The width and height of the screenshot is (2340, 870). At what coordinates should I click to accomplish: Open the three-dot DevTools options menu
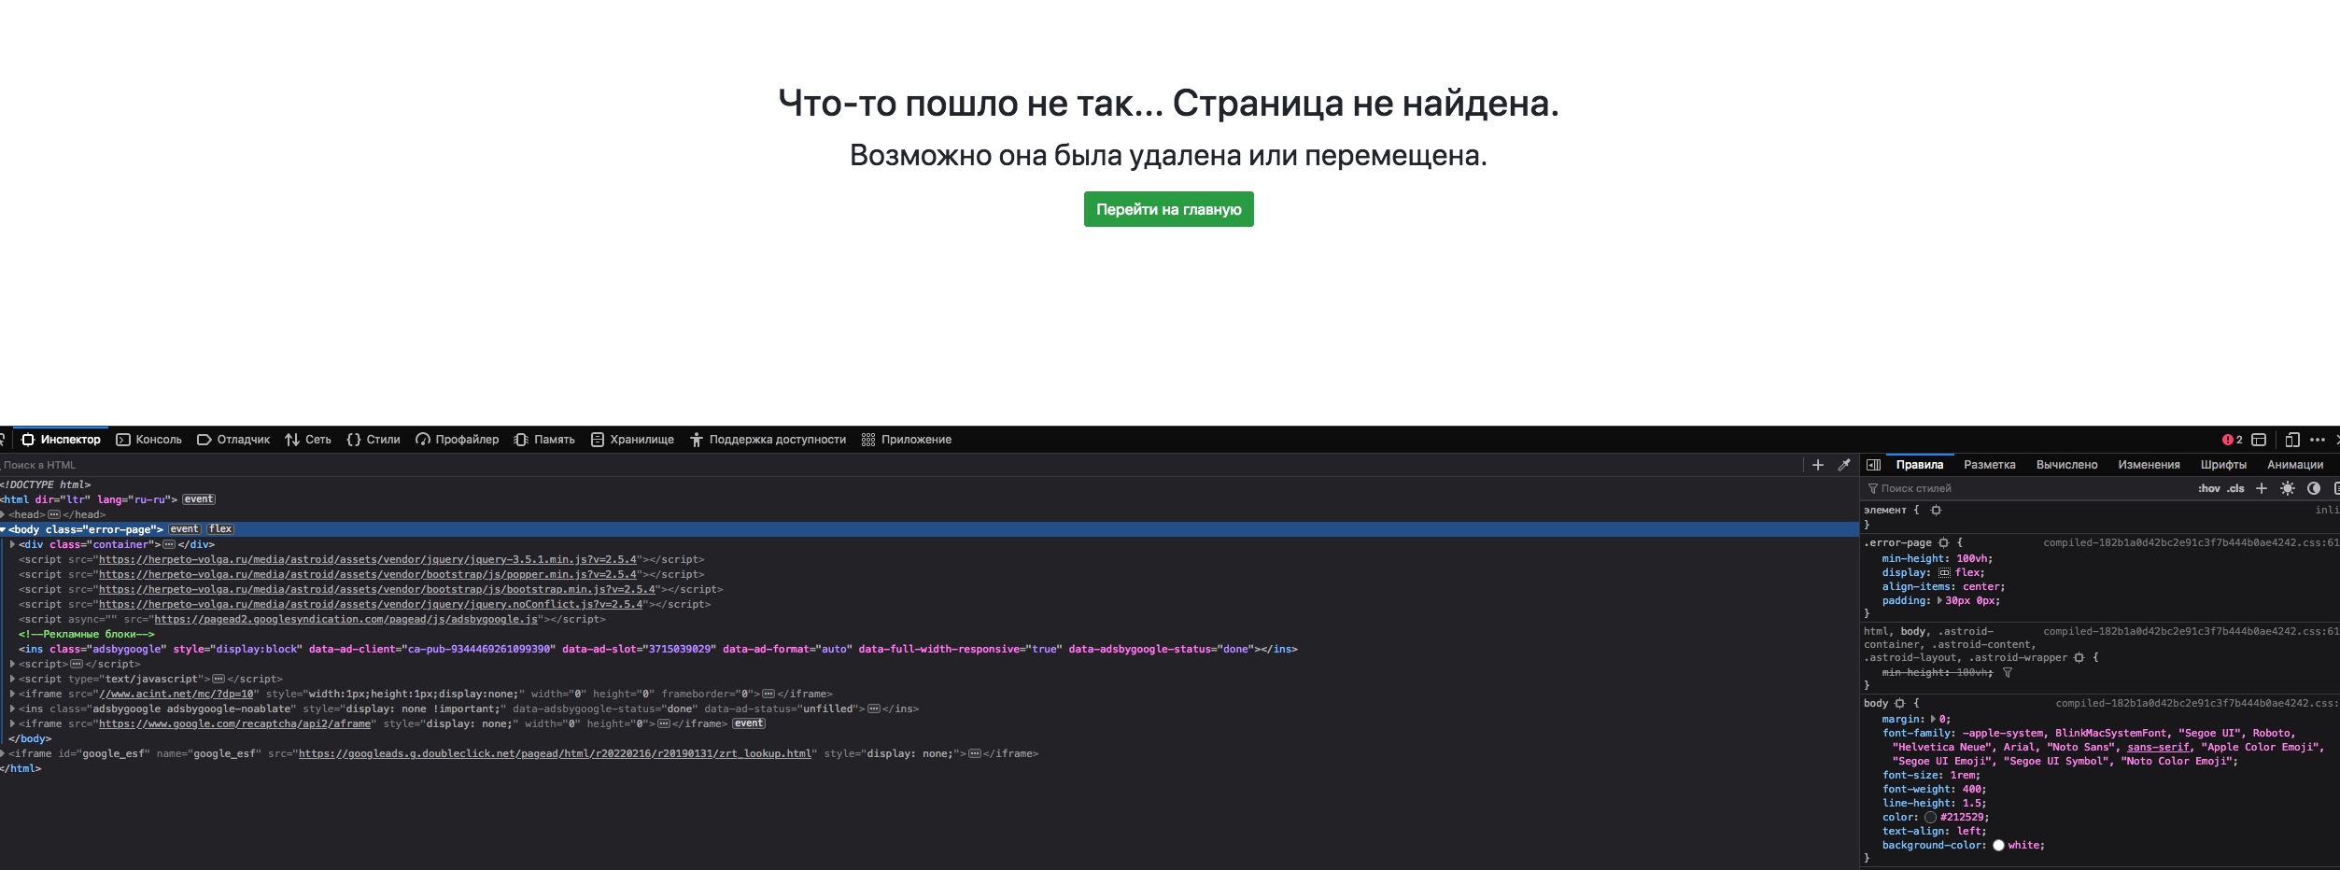click(2317, 440)
